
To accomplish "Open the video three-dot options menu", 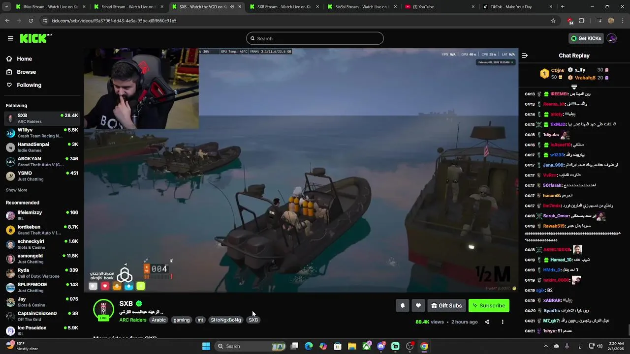I will click(503, 322).
